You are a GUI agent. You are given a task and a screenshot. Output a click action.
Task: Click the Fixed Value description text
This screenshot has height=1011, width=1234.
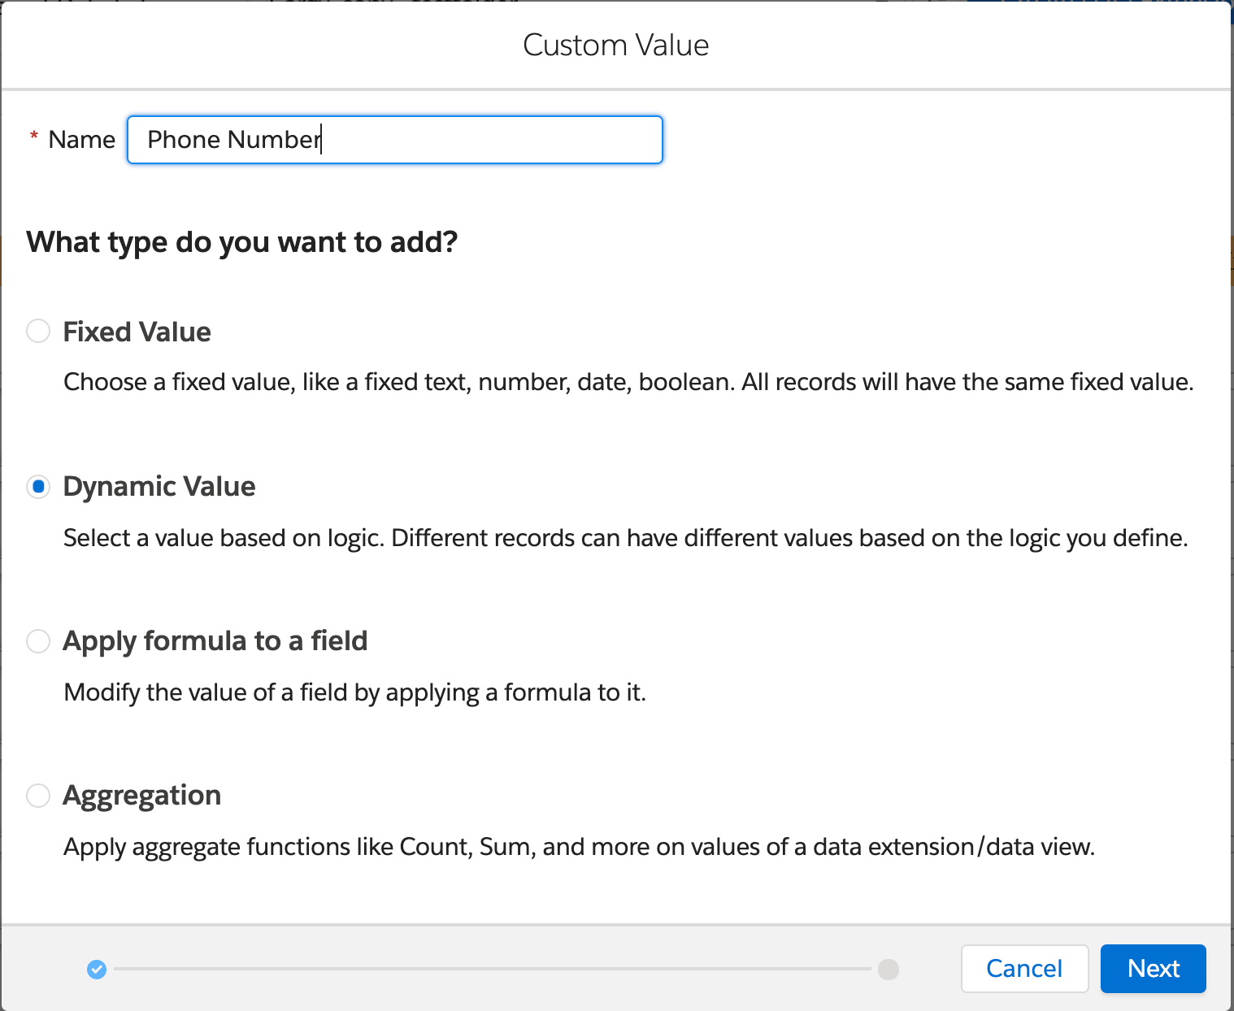point(628,382)
